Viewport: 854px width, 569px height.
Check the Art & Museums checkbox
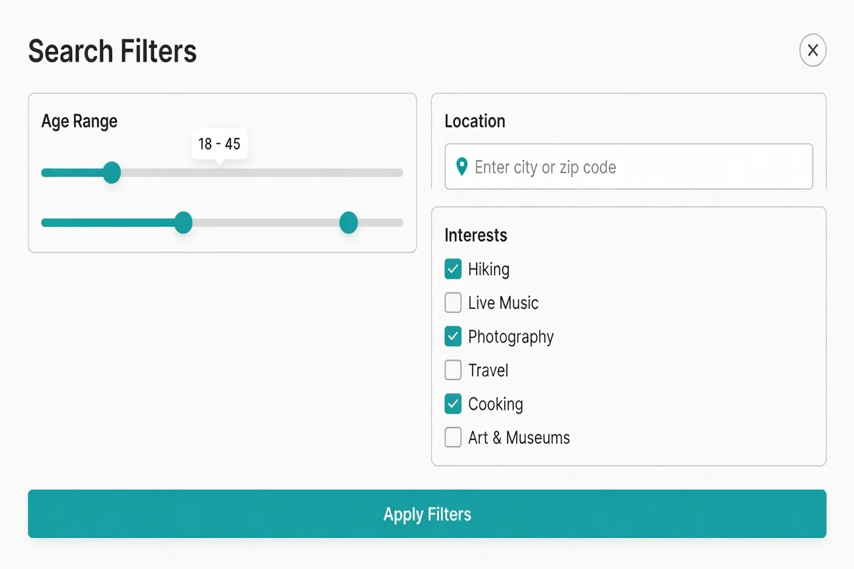click(x=453, y=437)
